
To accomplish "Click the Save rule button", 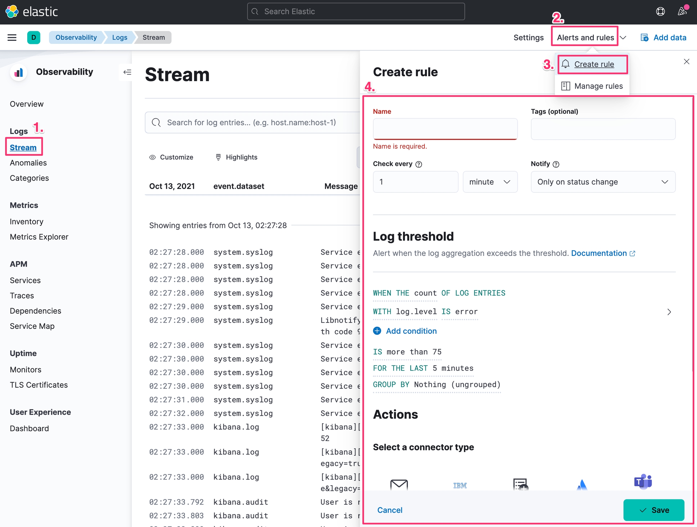I will click(x=653, y=510).
